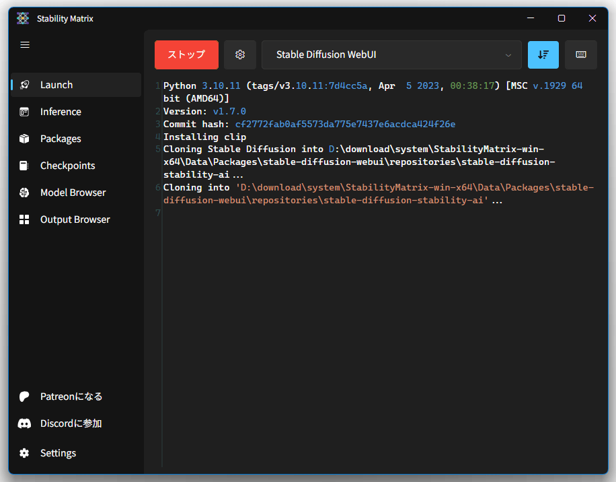Click the Settings gear icon in sidebar
Screen dimensions: 616x482
[x=24, y=453]
